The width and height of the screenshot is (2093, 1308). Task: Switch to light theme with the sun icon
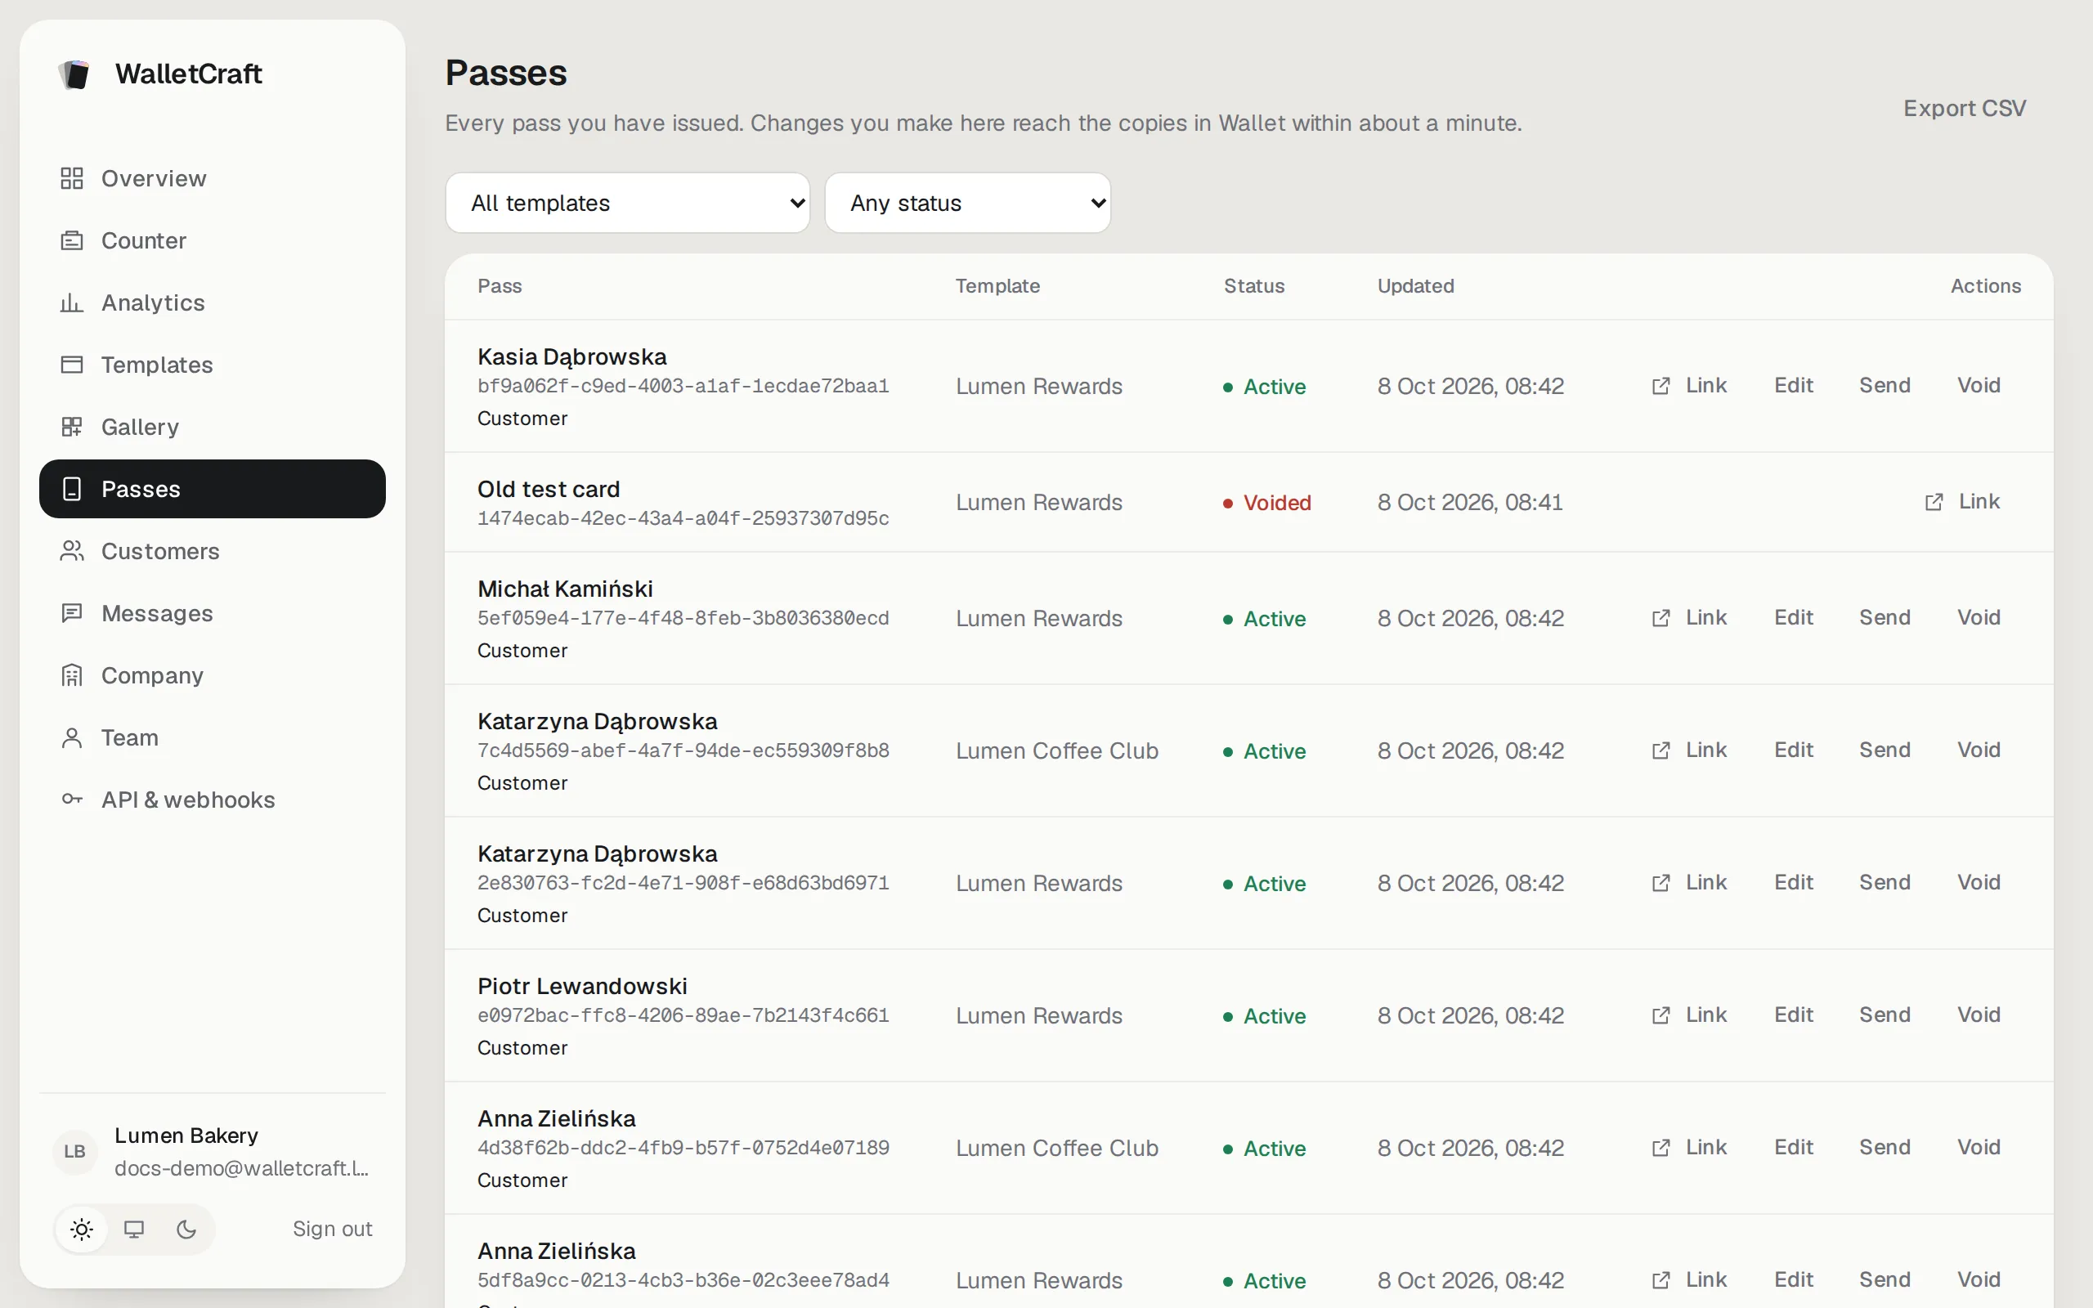[82, 1230]
